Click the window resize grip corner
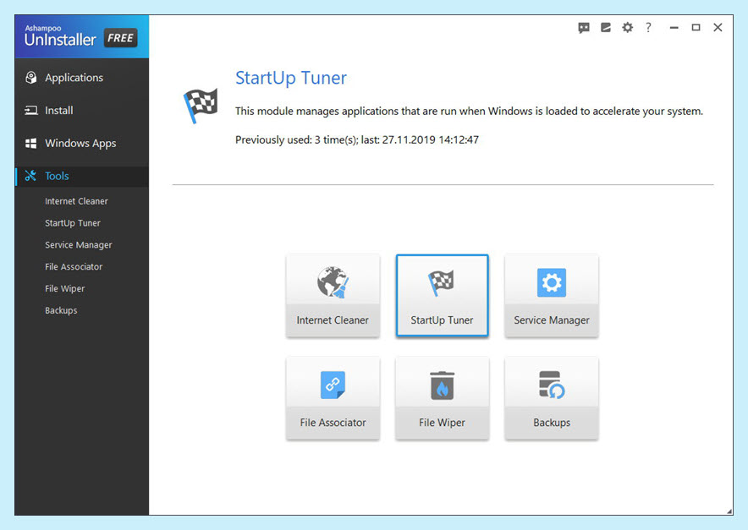 (729, 511)
